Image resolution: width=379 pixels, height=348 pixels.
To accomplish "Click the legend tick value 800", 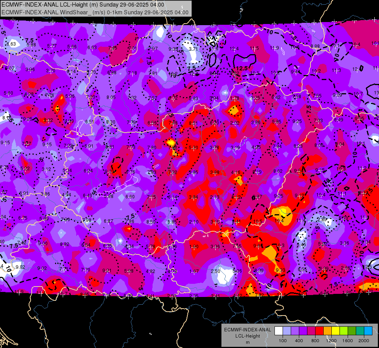I will tap(315, 341).
